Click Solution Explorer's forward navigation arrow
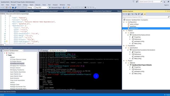This screenshot has height=96, width=170. tap(126, 14)
